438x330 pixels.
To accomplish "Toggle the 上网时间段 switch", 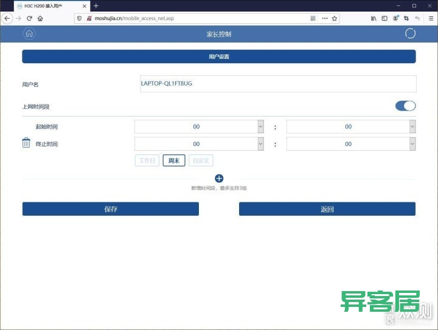I will pos(405,106).
